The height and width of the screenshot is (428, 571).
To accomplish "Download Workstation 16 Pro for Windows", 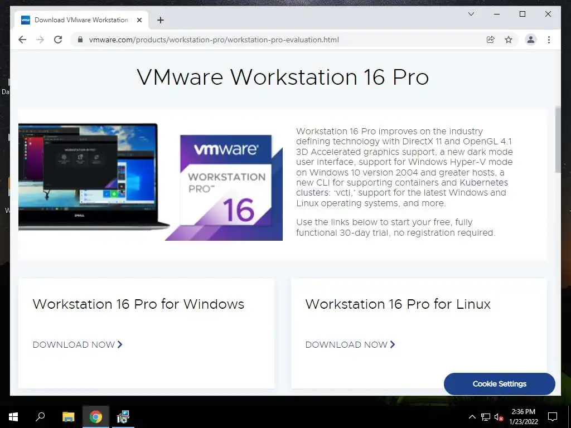I will (x=78, y=344).
